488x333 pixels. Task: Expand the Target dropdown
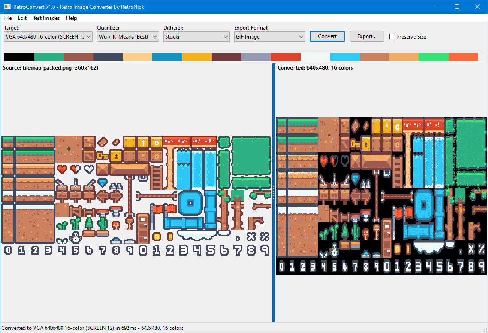(x=48, y=36)
